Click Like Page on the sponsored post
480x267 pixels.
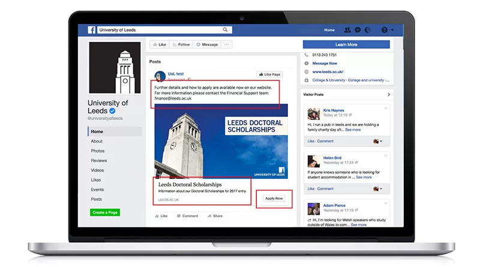pos(269,74)
